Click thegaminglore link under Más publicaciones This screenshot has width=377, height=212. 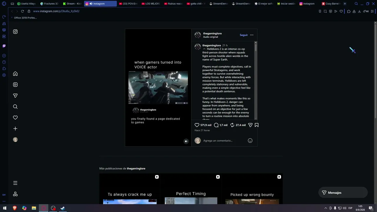(136, 168)
